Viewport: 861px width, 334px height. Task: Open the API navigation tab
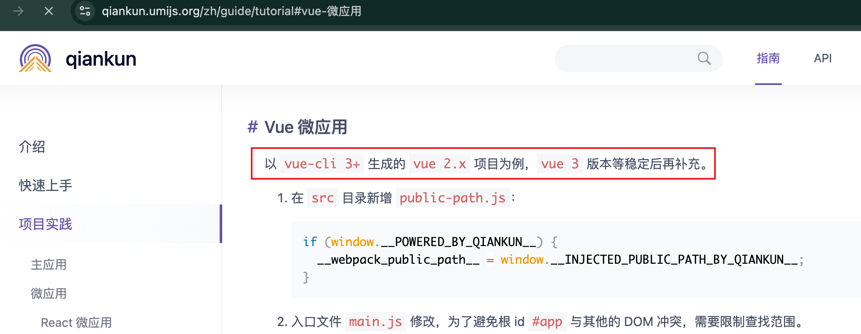click(823, 58)
